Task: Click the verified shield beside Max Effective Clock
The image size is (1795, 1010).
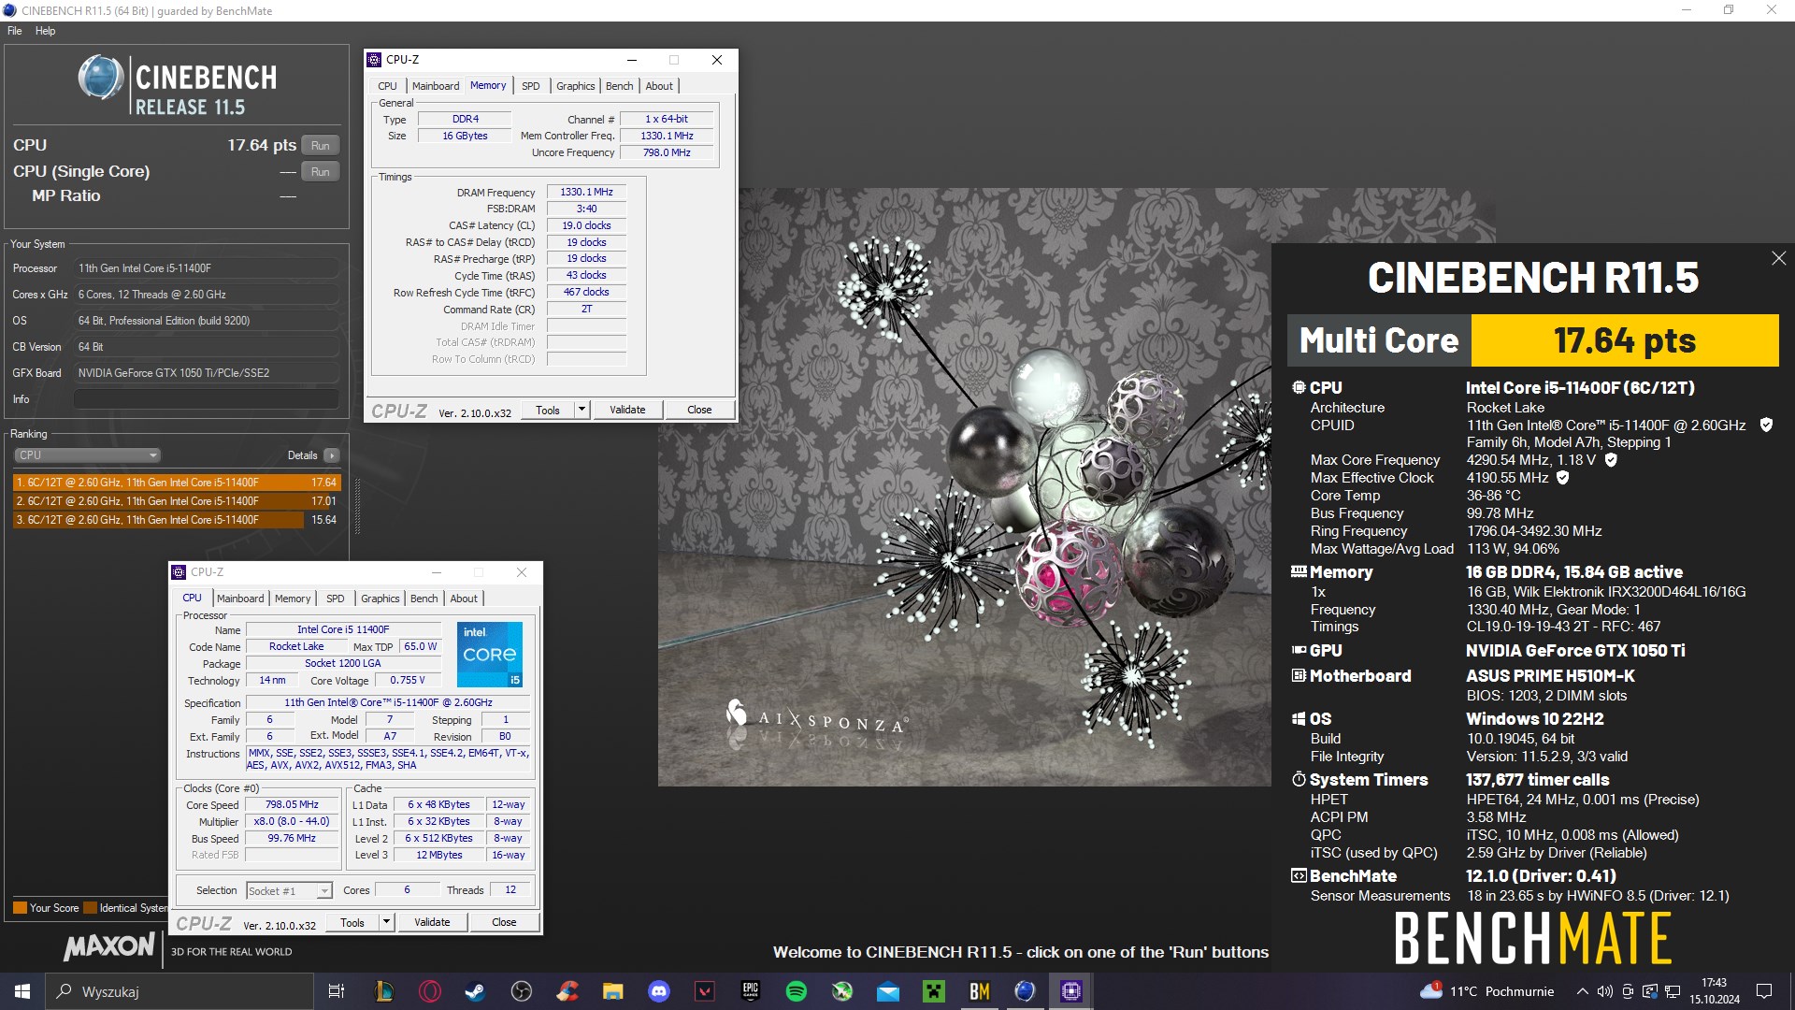Action: coord(1562,478)
